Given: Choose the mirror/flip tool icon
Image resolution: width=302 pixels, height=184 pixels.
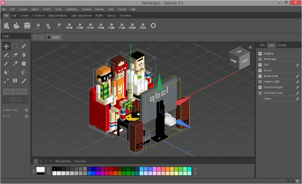Looking at the screenshot, I should pos(15,81).
